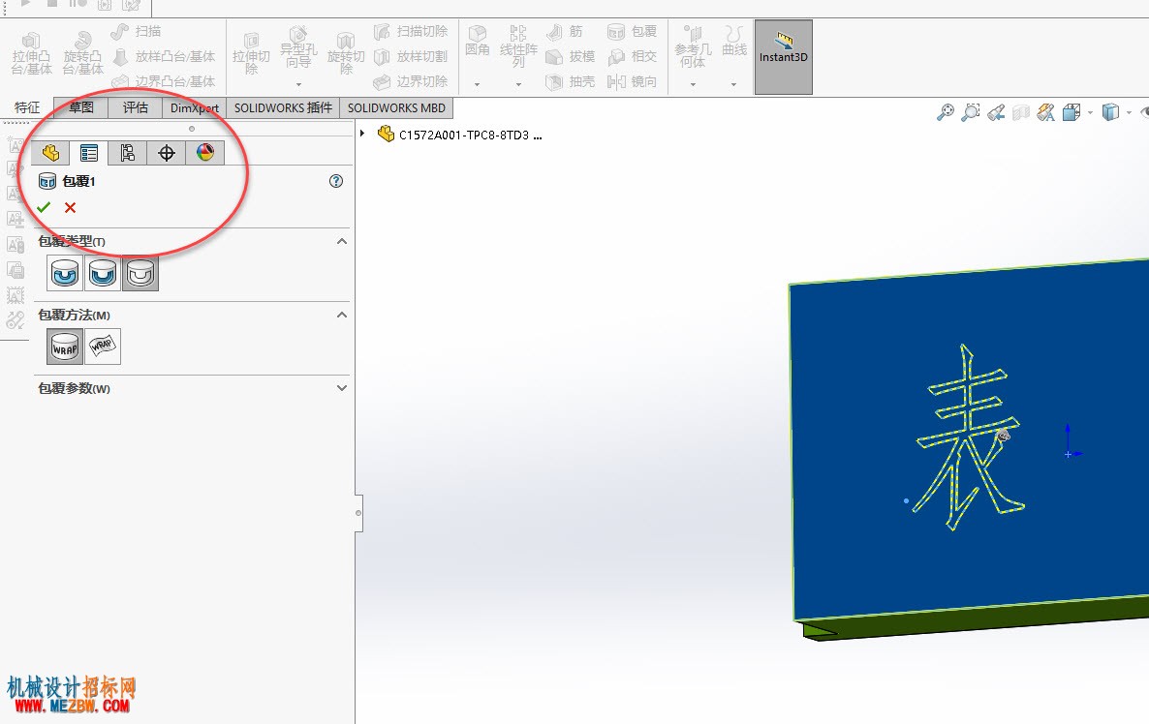
Task: Open help for the 包覆1 feature
Action: pyautogui.click(x=335, y=181)
